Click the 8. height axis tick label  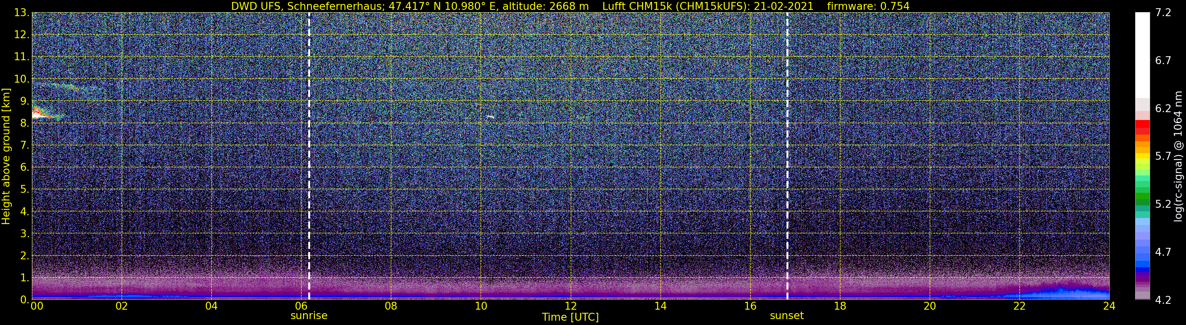click(24, 124)
